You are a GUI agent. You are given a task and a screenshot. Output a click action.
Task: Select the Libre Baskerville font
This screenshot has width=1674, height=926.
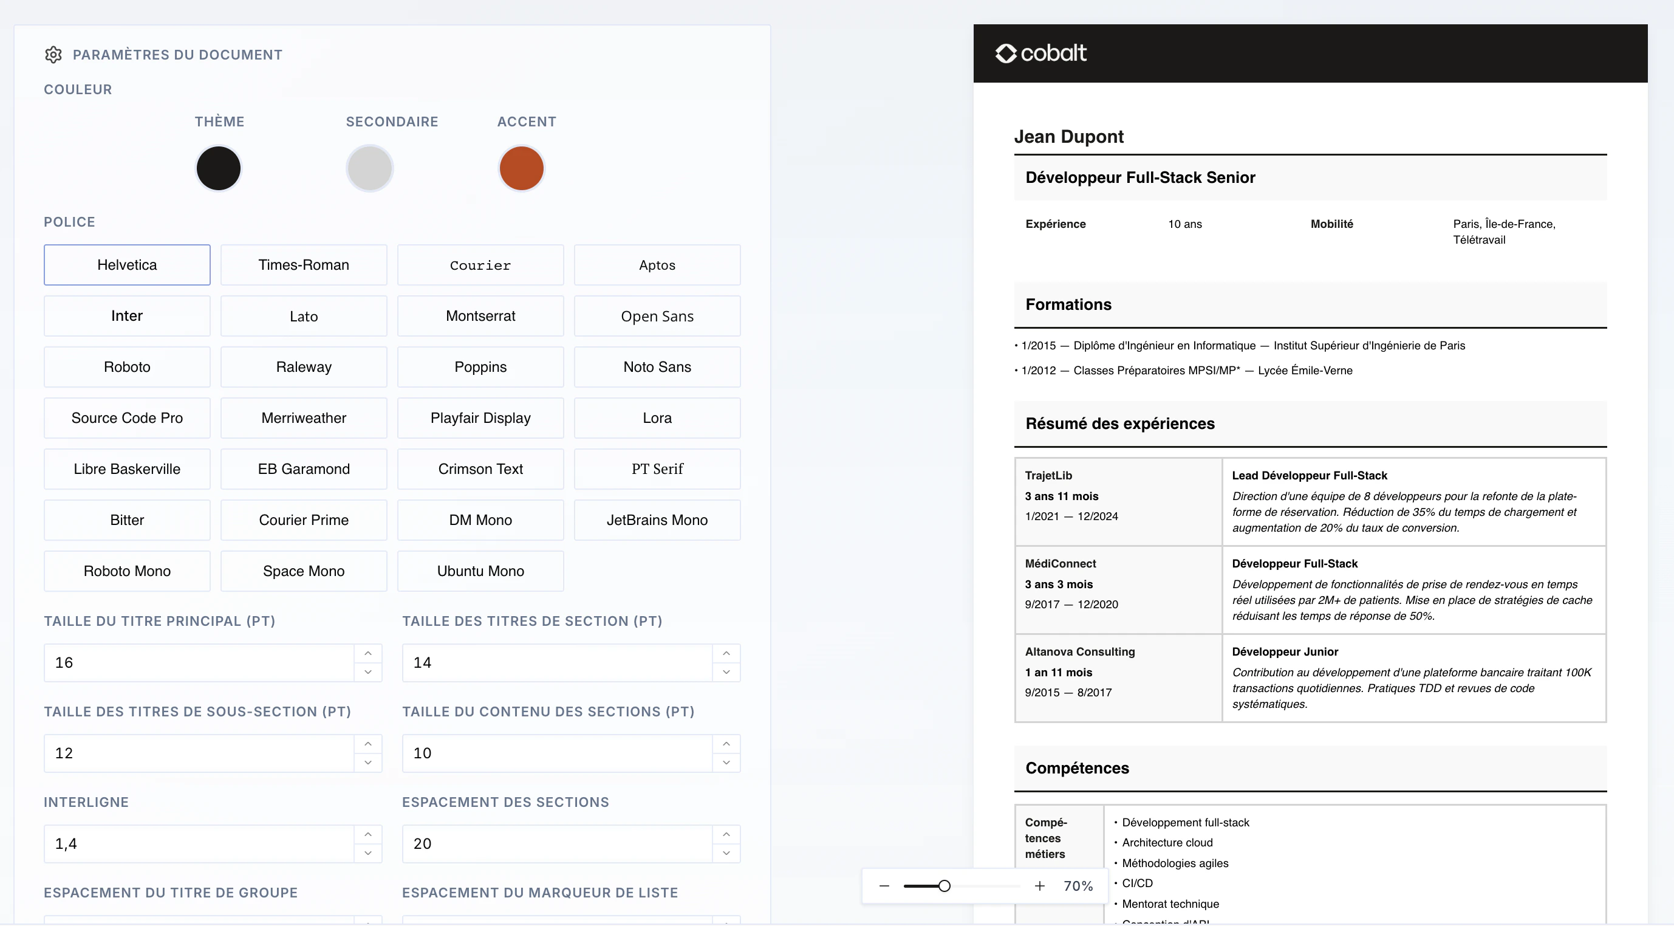[x=128, y=469]
